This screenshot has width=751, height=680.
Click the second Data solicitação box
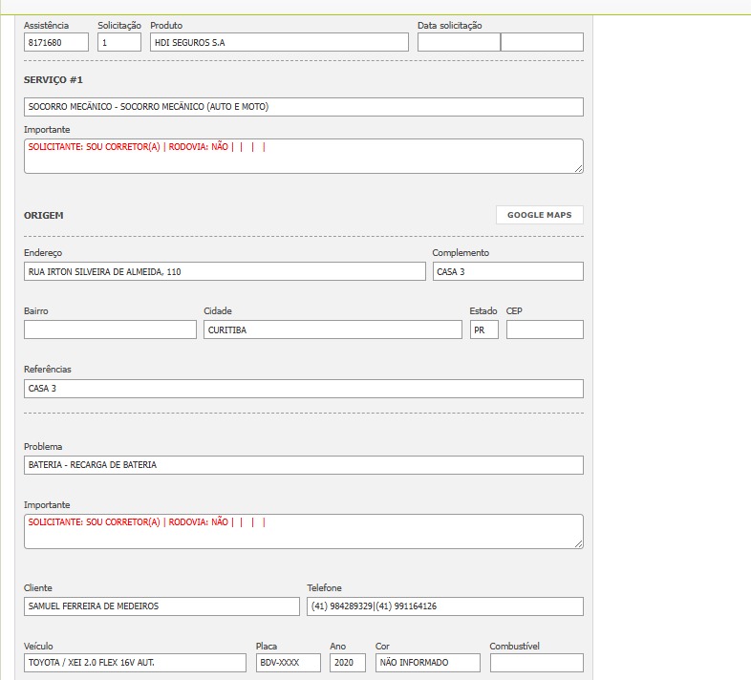[x=542, y=42]
